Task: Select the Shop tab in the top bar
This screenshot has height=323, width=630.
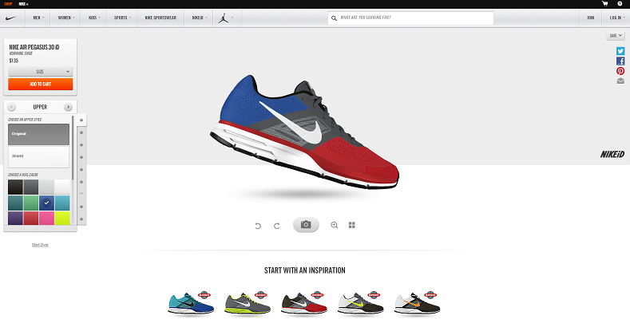Action: [8, 4]
